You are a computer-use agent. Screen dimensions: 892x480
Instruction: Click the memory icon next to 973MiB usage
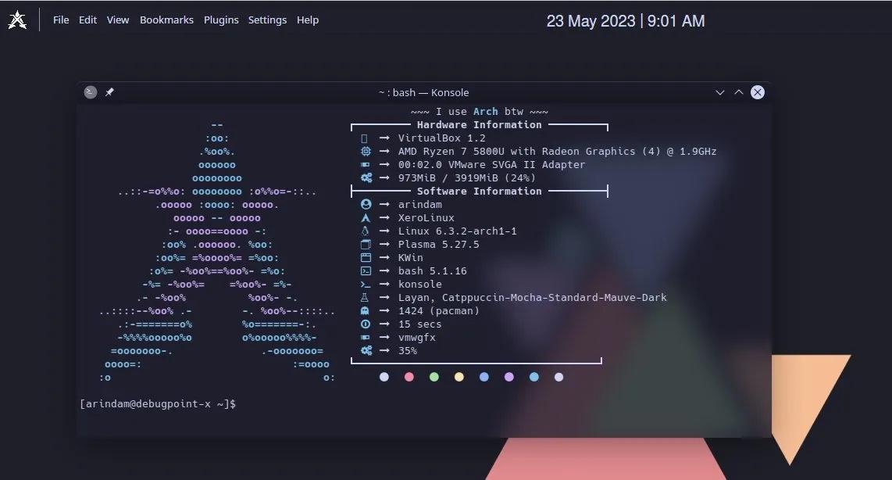[x=366, y=177]
